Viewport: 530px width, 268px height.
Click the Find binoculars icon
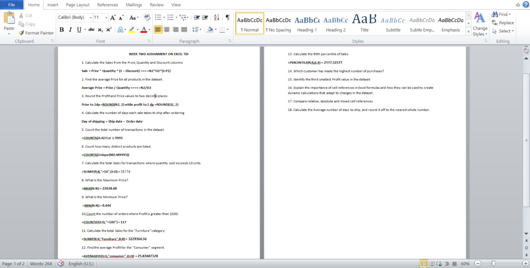click(495, 14)
